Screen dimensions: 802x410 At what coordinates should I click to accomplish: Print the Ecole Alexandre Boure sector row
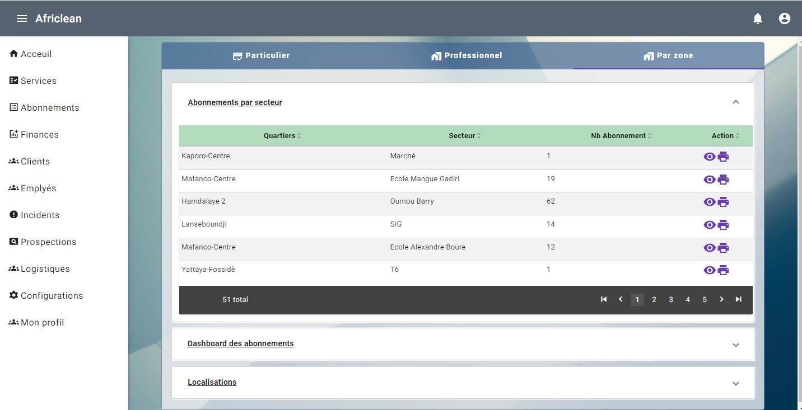click(724, 248)
